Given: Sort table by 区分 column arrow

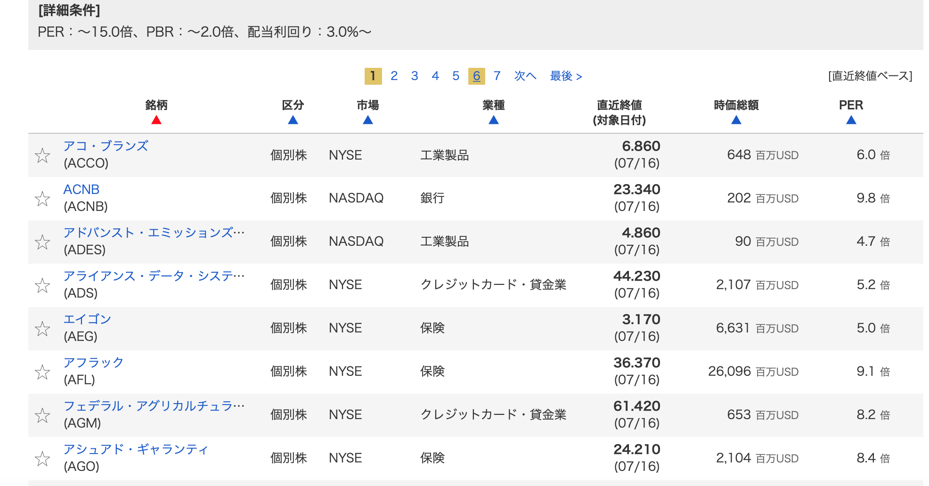Looking at the screenshot, I should (293, 121).
